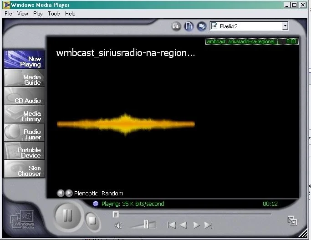Click the volume slider handle

click(146, 225)
